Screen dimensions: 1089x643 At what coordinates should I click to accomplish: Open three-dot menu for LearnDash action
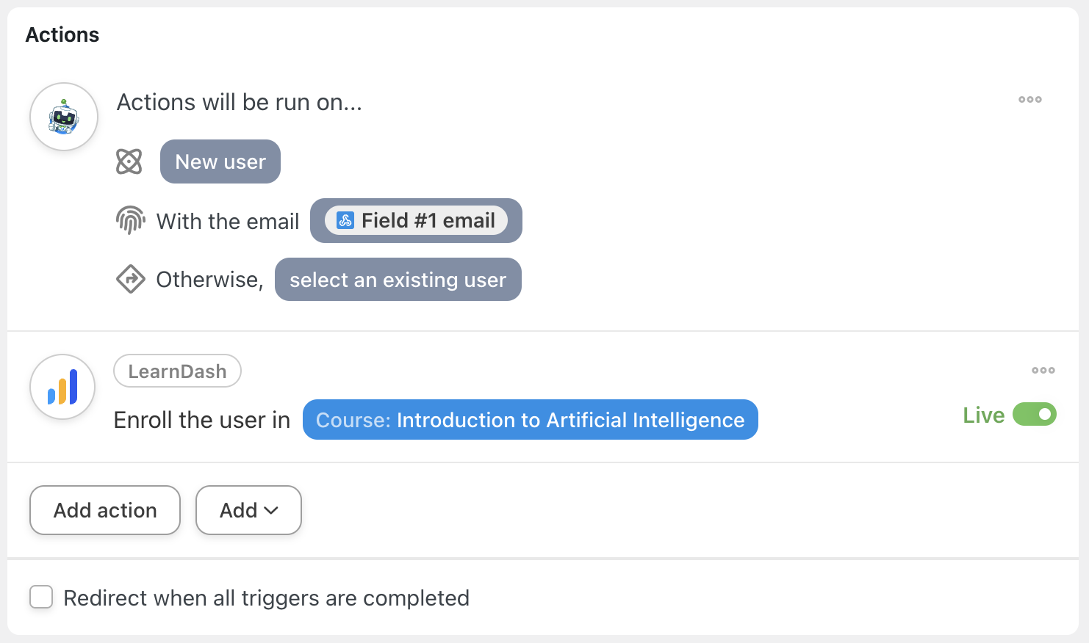pos(1043,371)
